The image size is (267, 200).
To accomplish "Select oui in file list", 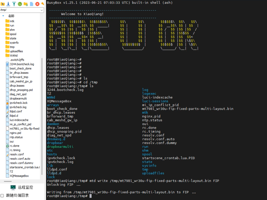I will [12, 141].
